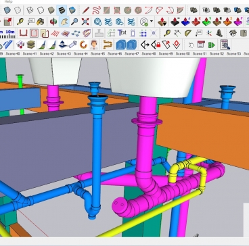
Task: Open the user account dropdown arrow
Action: (152, 22)
